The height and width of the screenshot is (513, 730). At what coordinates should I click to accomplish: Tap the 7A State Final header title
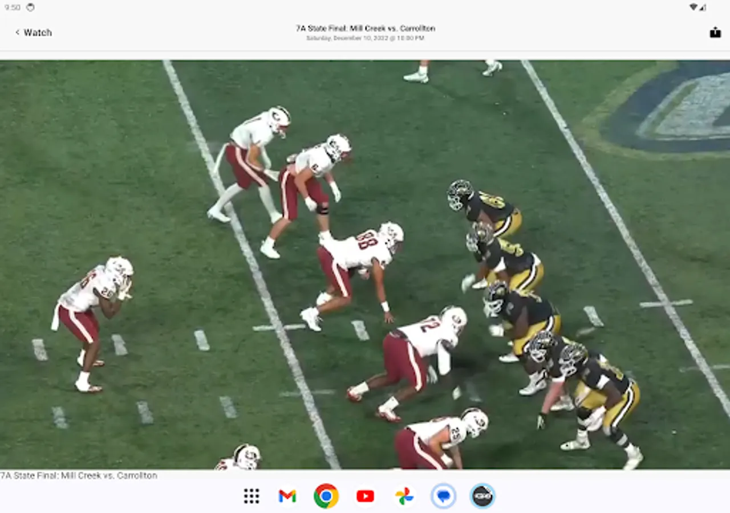(365, 28)
